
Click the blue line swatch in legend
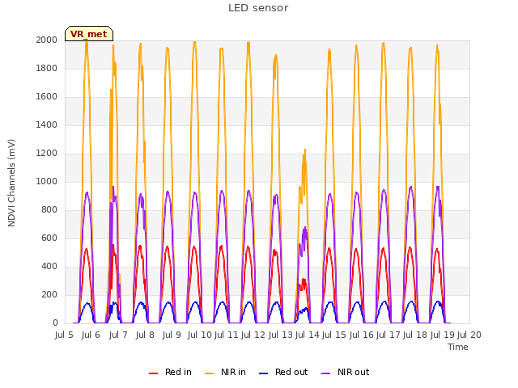click(x=263, y=373)
